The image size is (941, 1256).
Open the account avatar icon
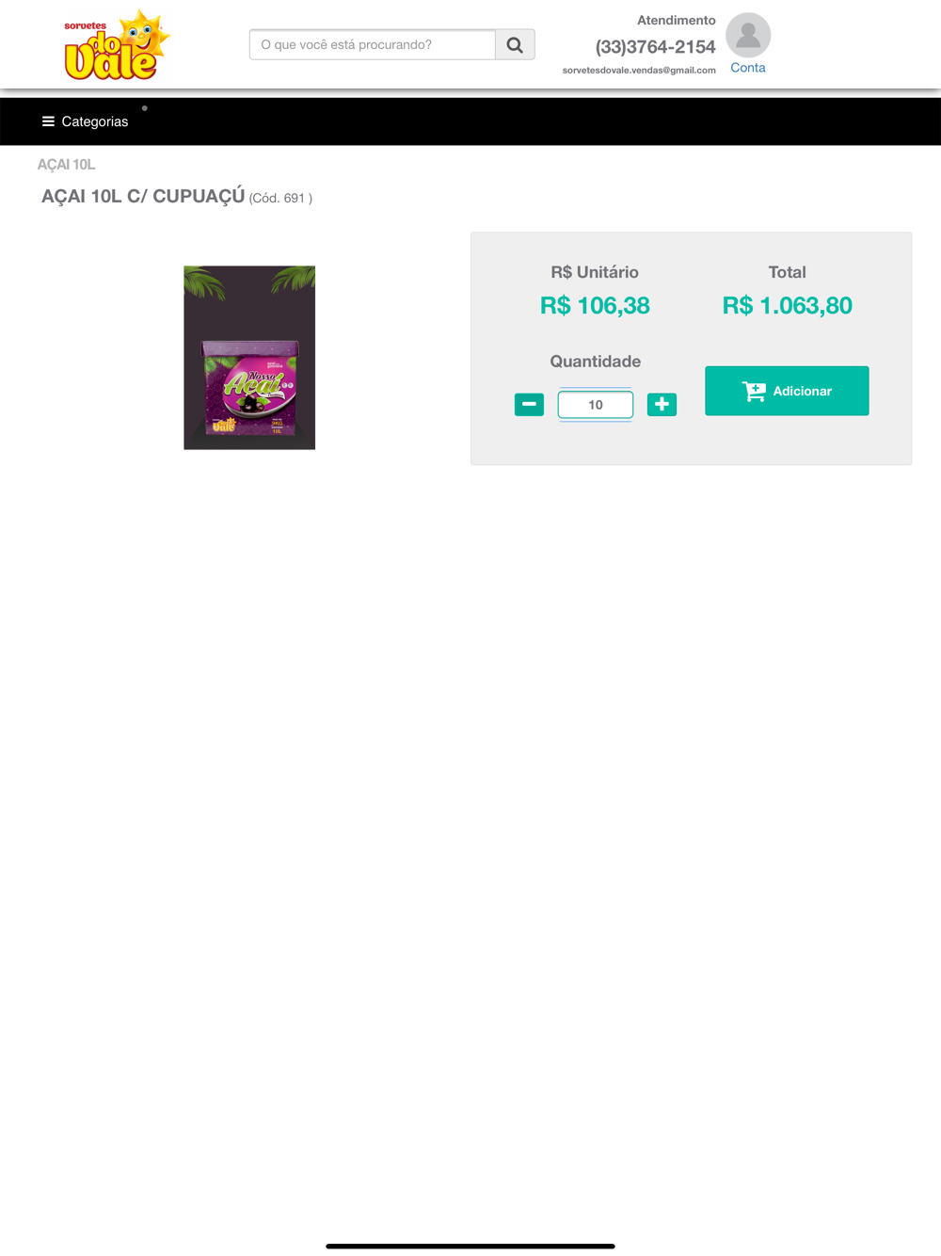tap(748, 35)
